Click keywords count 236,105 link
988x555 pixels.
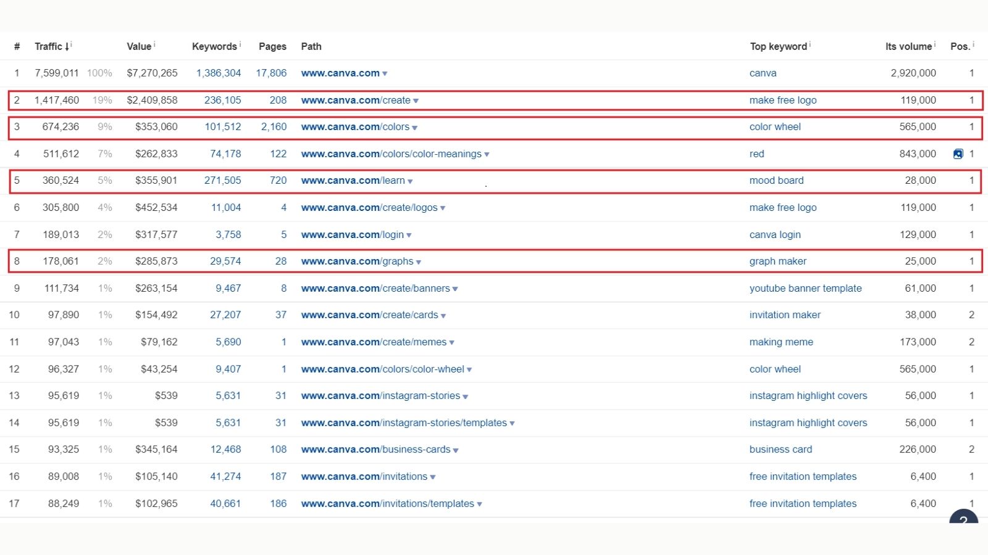pyautogui.click(x=223, y=100)
